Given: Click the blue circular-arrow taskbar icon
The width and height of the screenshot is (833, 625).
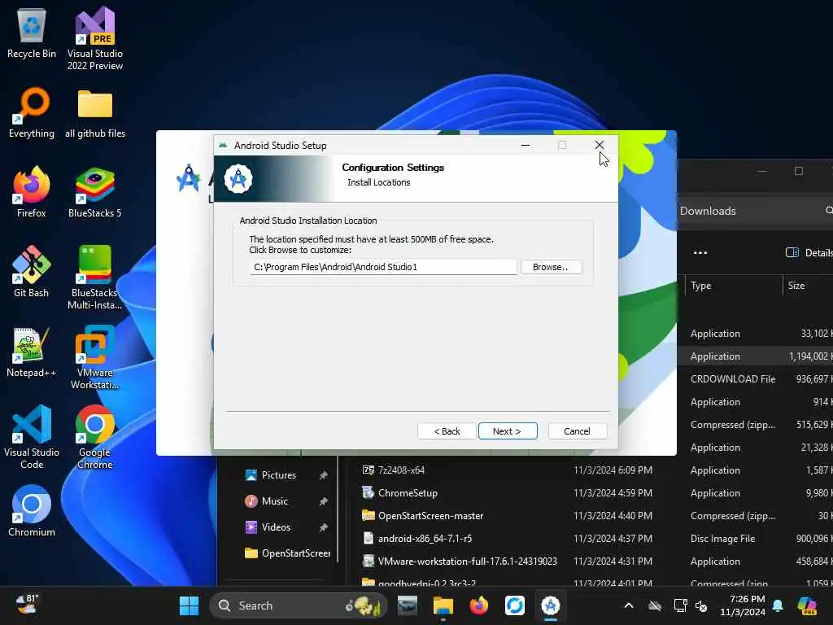Looking at the screenshot, I should pyautogui.click(x=514, y=605).
